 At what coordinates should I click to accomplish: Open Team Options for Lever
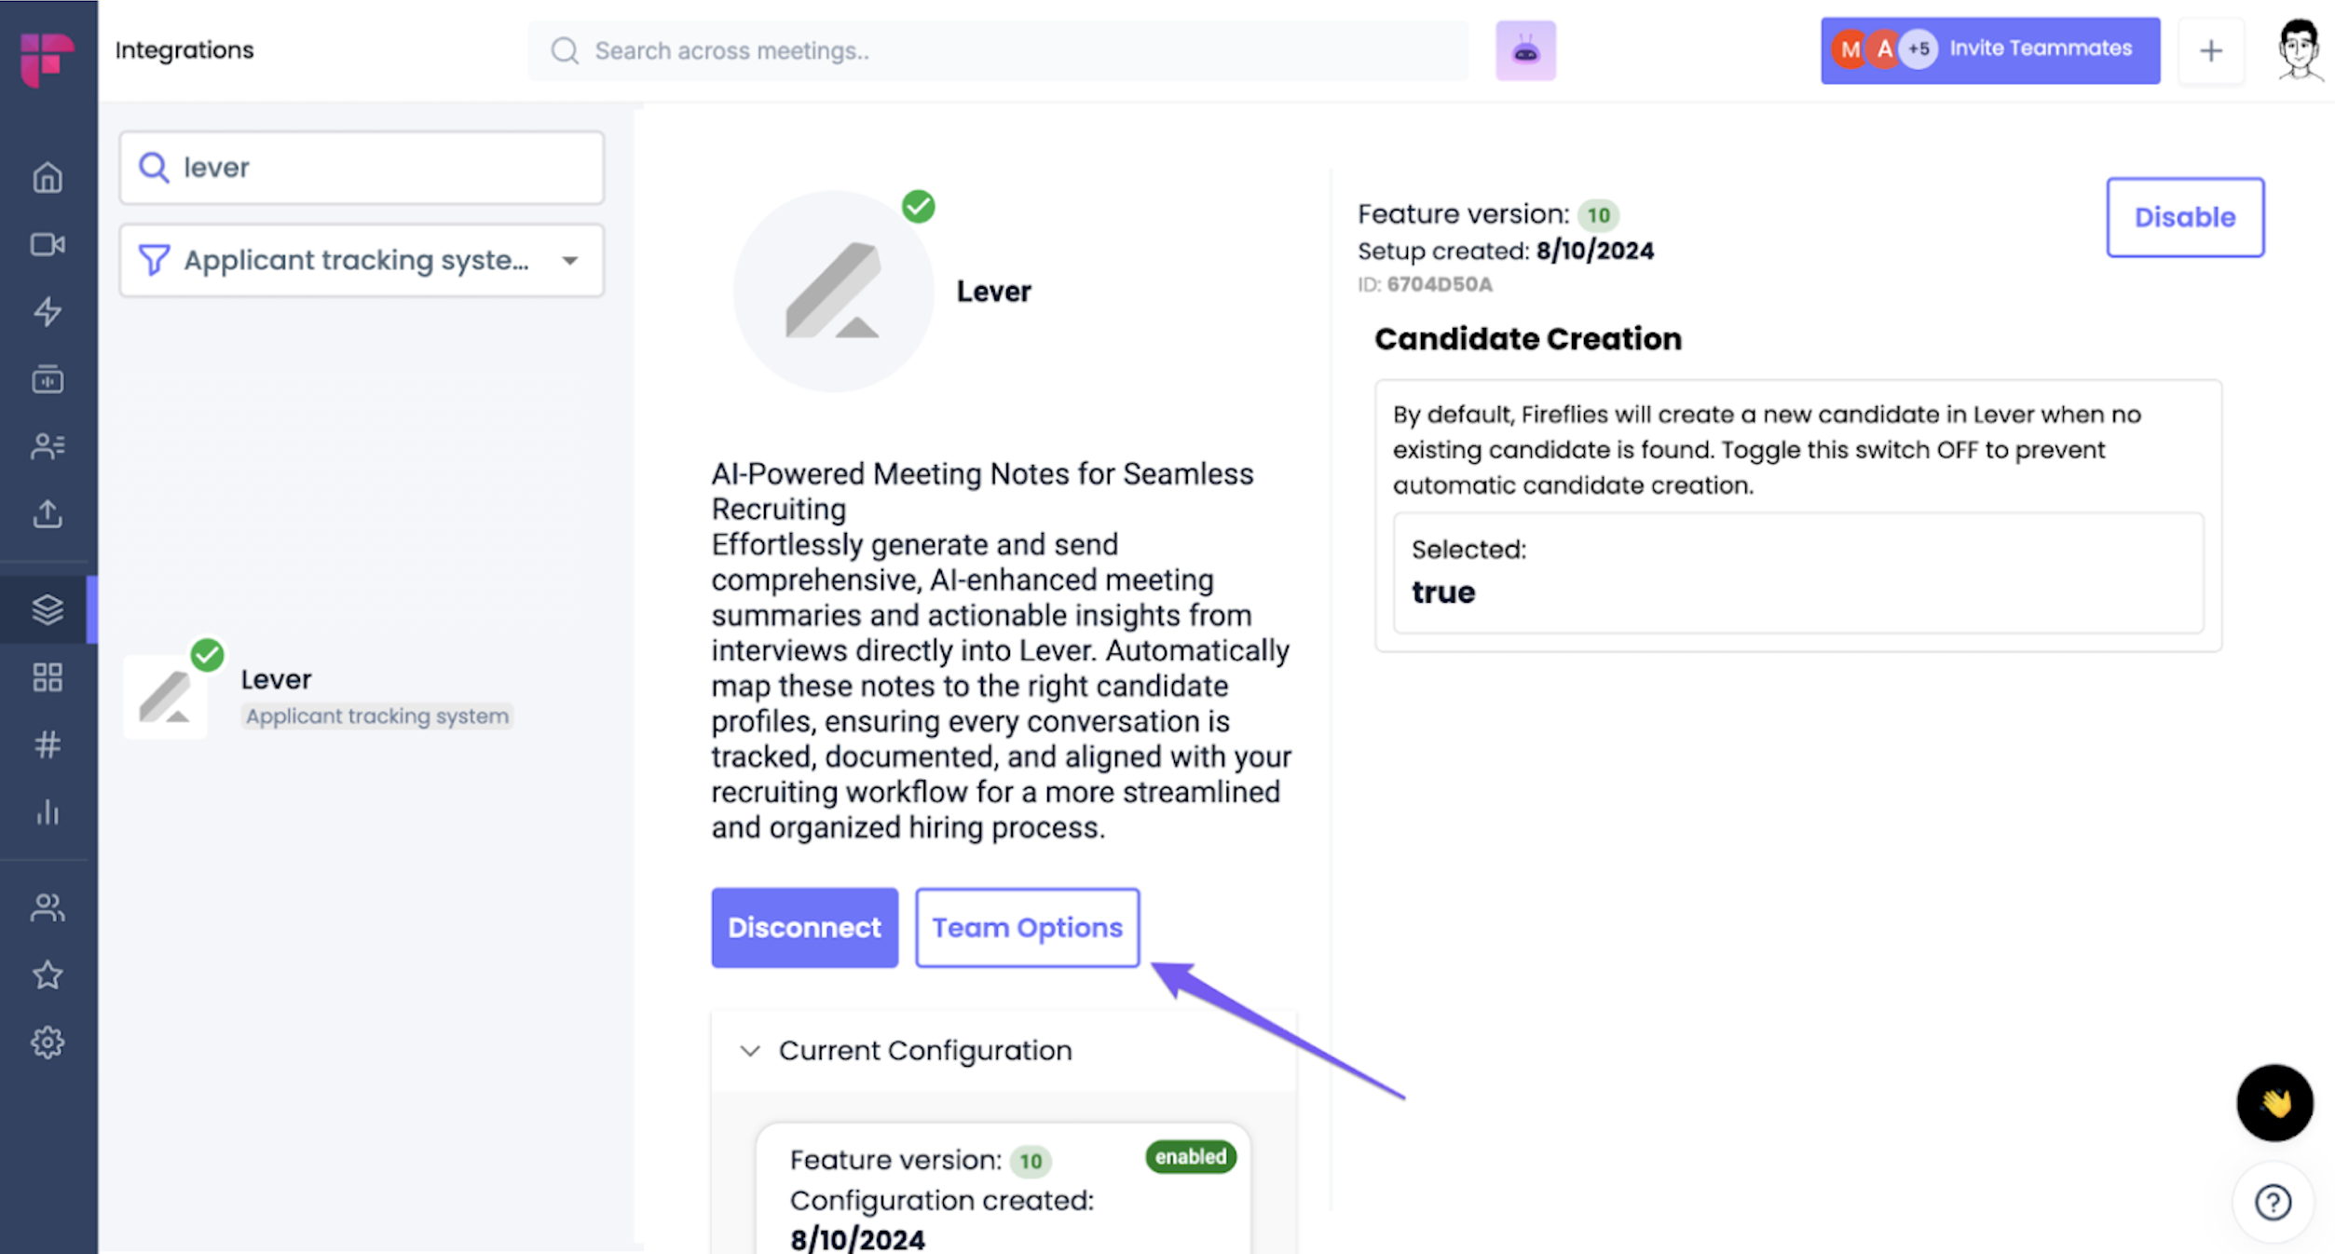coord(1027,927)
